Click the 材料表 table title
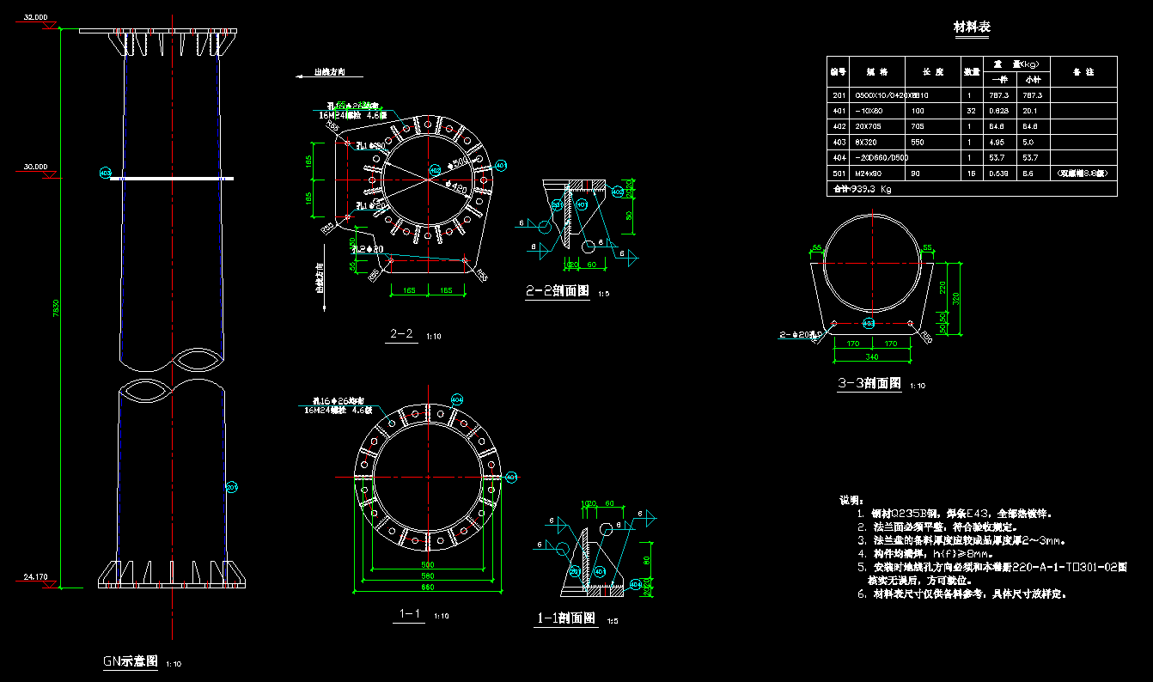The height and width of the screenshot is (682, 1153). (x=972, y=27)
